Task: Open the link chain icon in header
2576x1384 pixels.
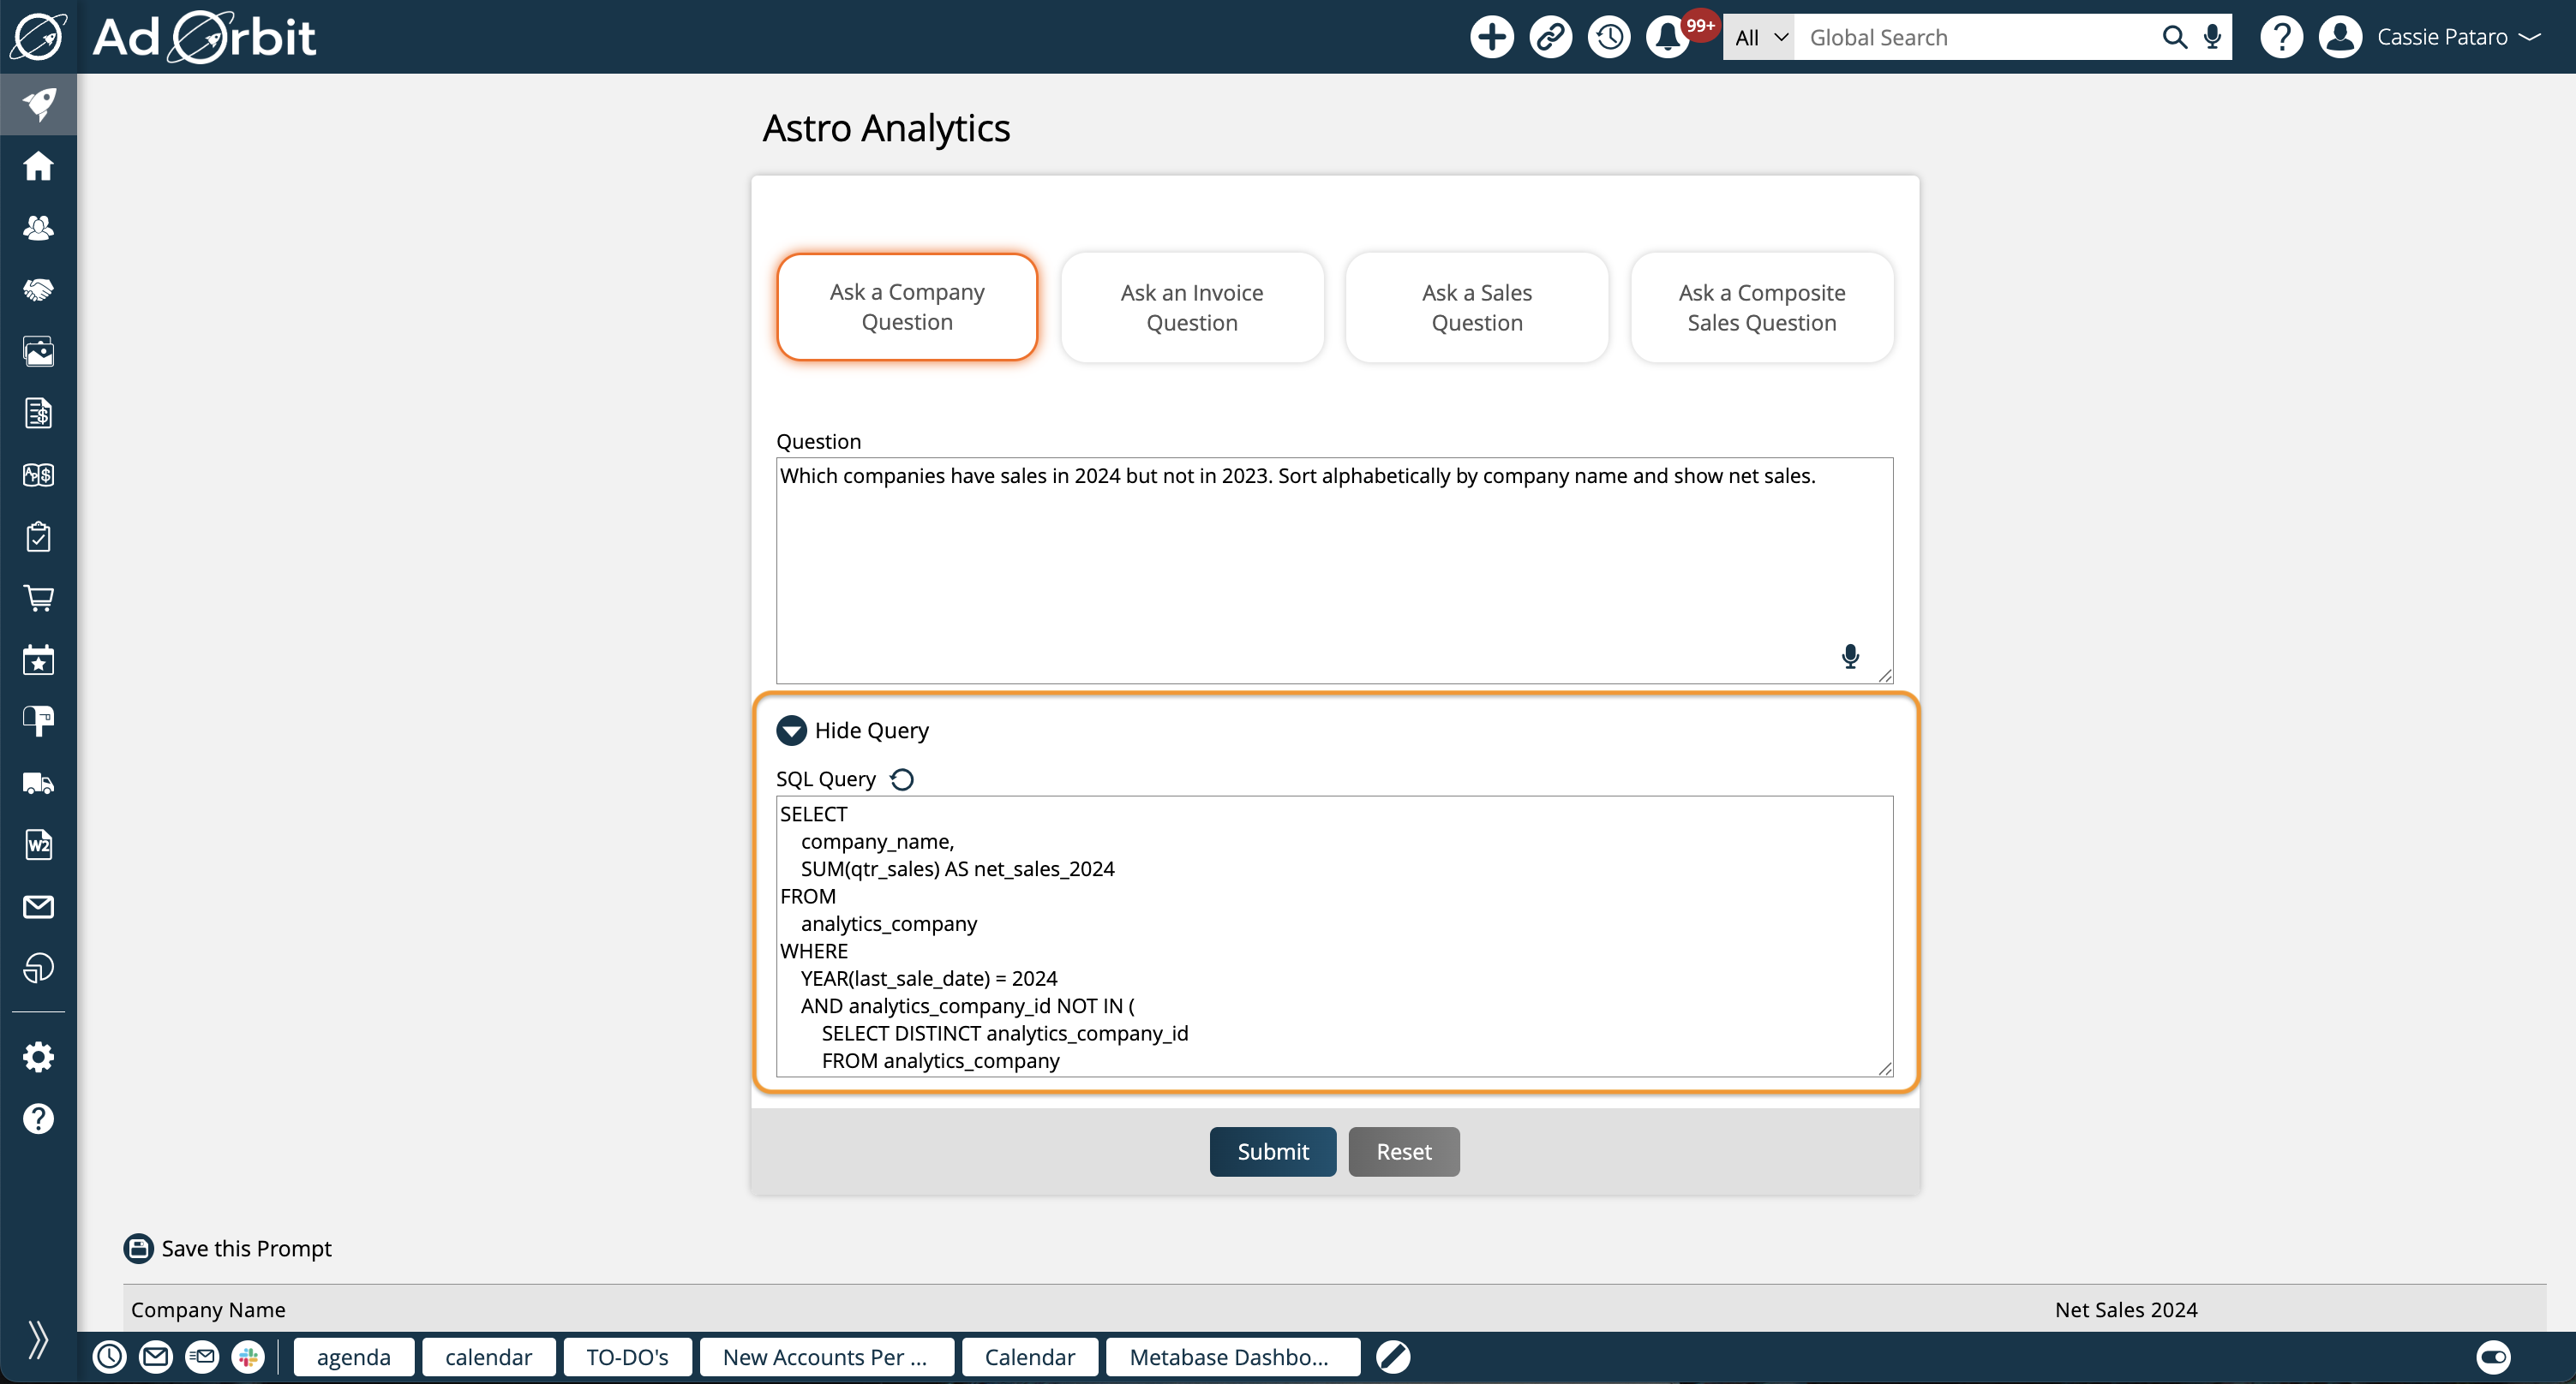Action: [x=1550, y=37]
